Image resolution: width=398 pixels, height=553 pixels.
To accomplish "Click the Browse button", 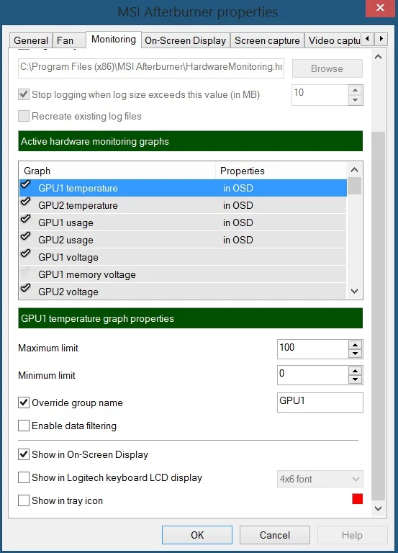I will pos(327,68).
